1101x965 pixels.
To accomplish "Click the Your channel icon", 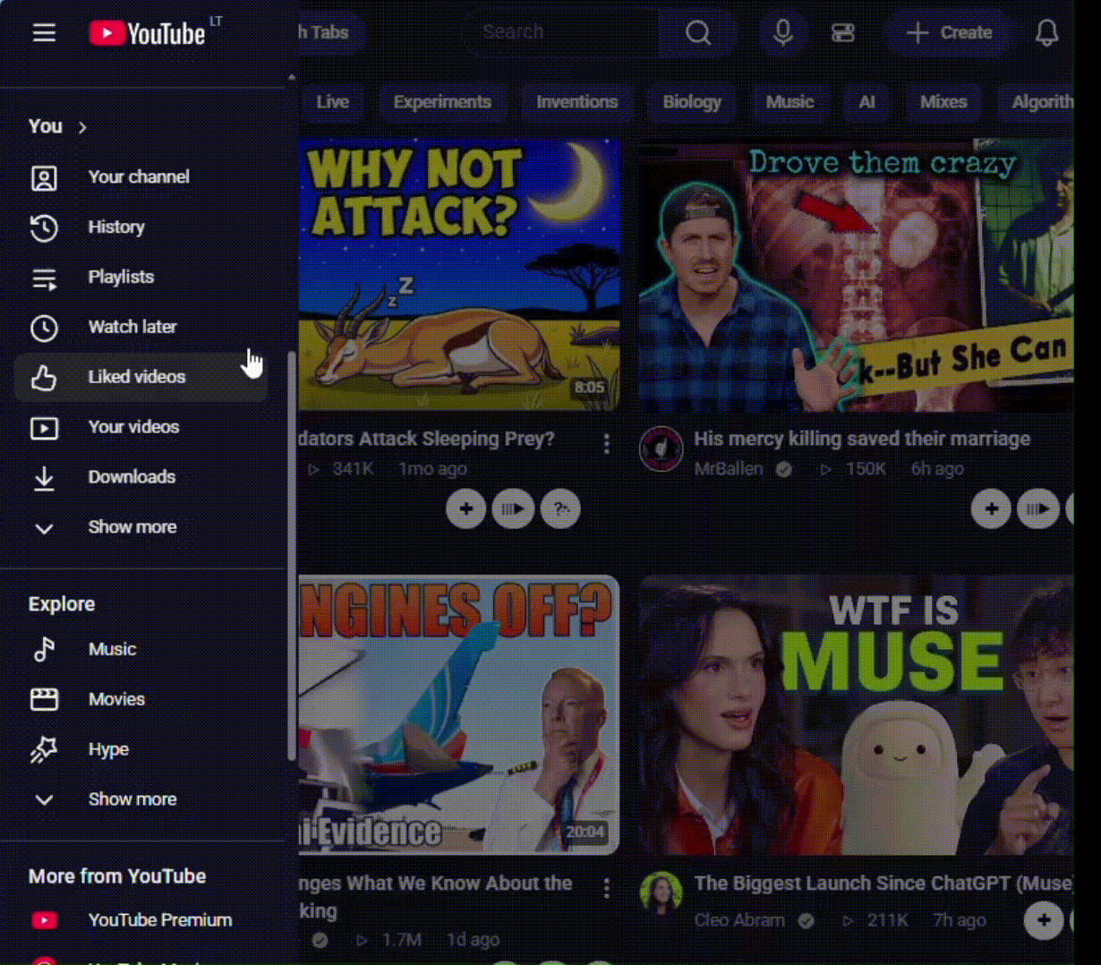I will coord(44,177).
